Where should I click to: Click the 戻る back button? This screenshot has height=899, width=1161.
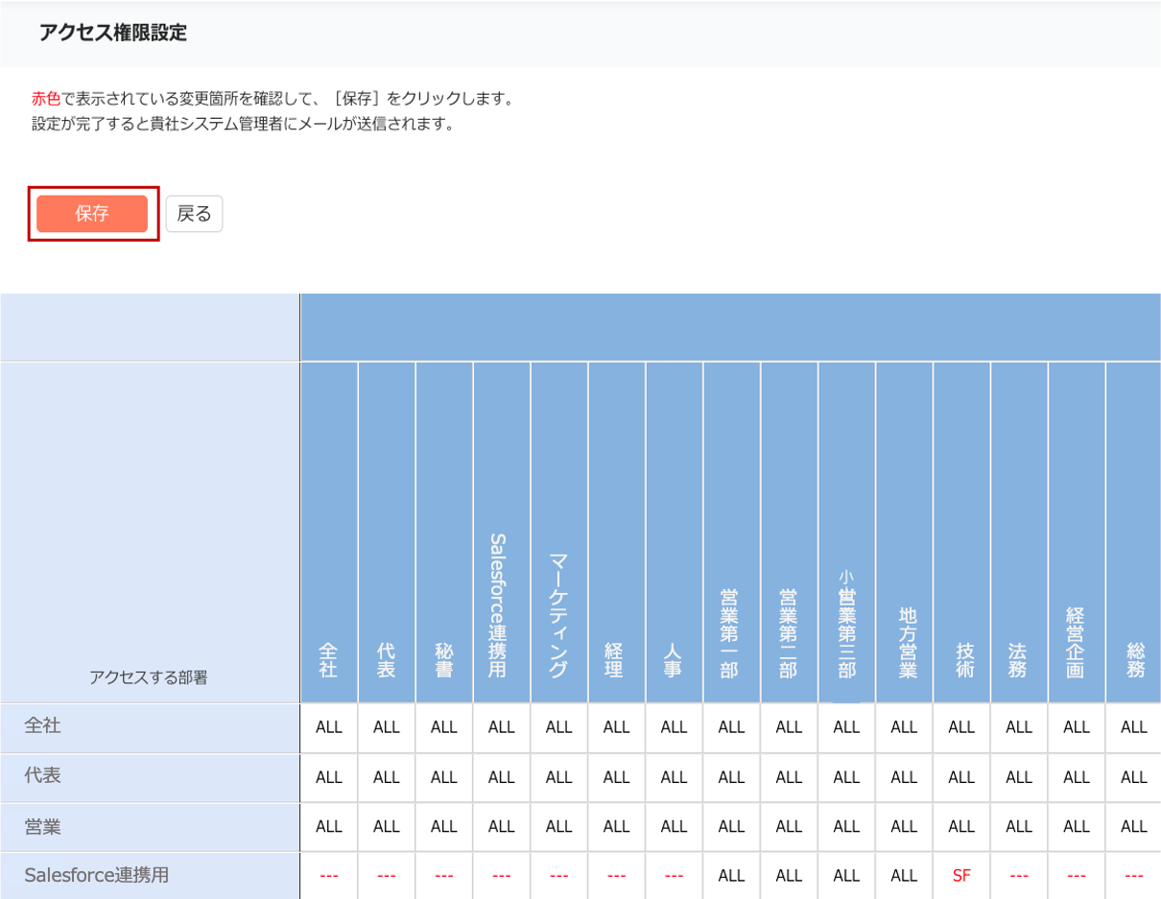[194, 214]
